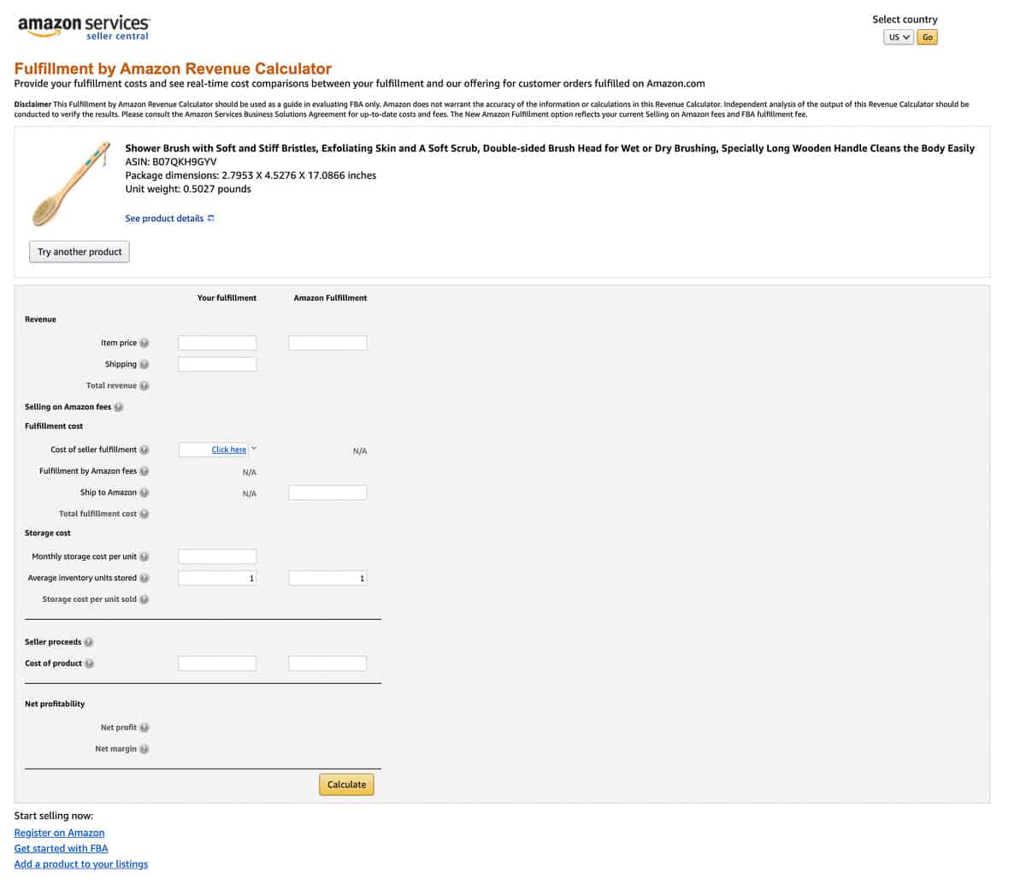Click the Amazon Fulfillment item price field
Image resolution: width=1026 pixels, height=896 pixels.
click(327, 342)
